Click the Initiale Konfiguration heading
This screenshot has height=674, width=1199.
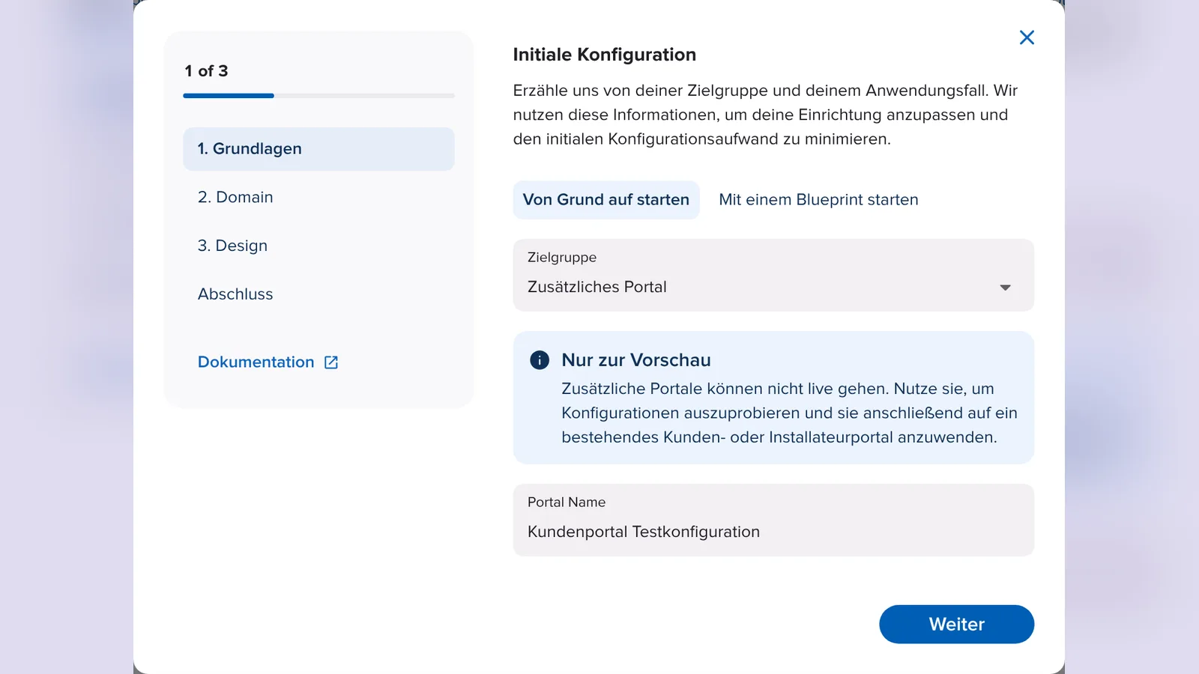pyautogui.click(x=605, y=55)
